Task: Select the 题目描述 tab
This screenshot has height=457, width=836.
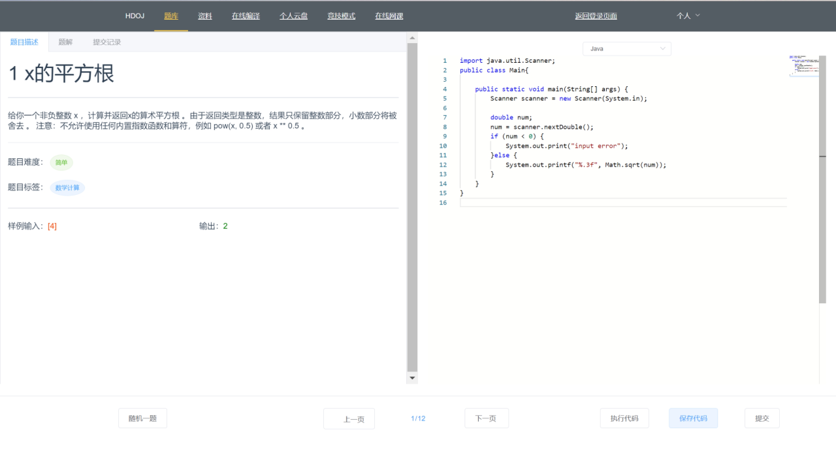Action: click(24, 42)
